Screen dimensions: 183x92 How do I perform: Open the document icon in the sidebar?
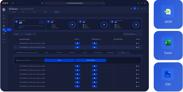tap(4, 26)
